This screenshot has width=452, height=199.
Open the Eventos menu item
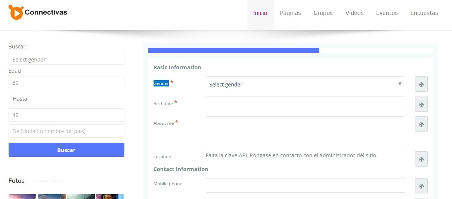pyautogui.click(x=387, y=13)
